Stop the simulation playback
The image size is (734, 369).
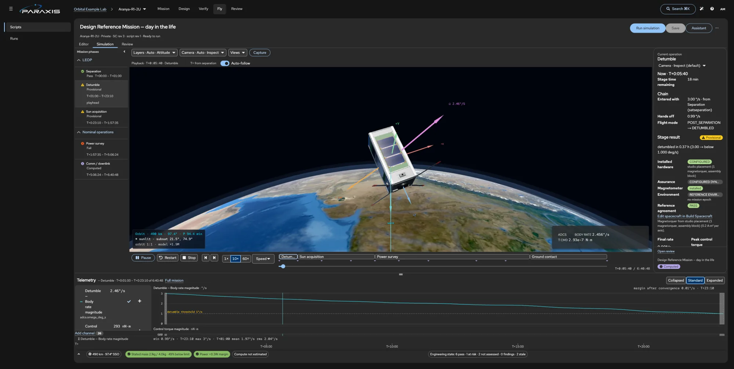pos(189,258)
